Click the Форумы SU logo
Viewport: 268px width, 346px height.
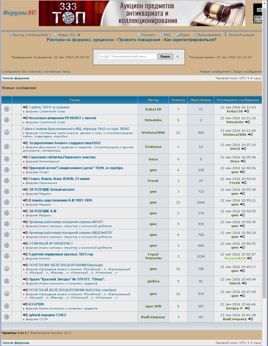(x=20, y=13)
